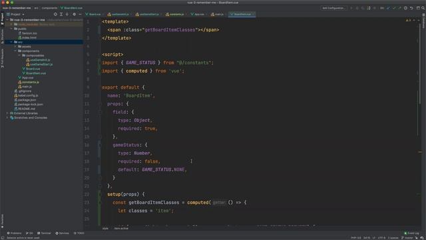The image size is (426, 240).
Task: Click the Run play icon in the toolbar
Action: (351, 8)
